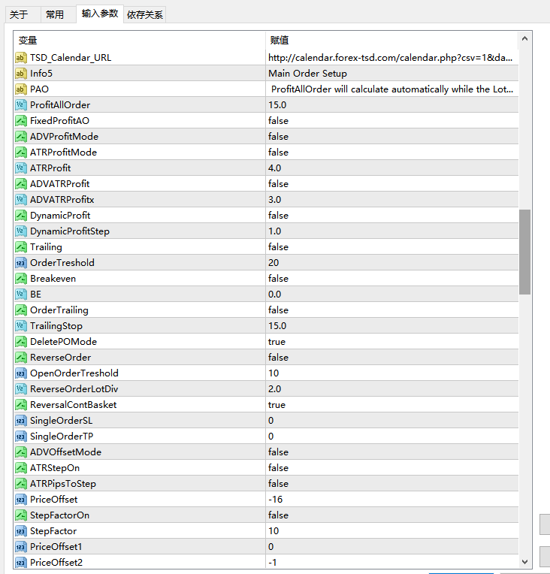This screenshot has width=550, height=574.
Task: Open the 依存关系 tab
Action: (145, 14)
